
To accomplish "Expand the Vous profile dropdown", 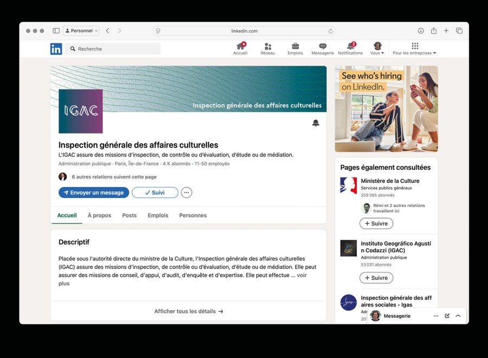I will coord(377,49).
